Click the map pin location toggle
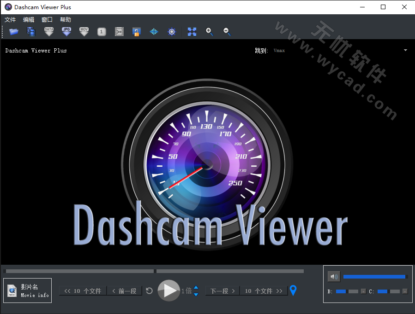The image size is (415, 314). click(x=293, y=291)
